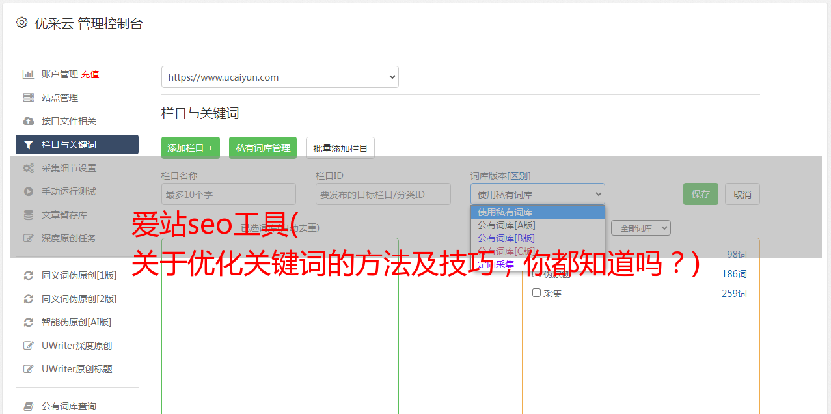831x414 pixels.
Task: Select the active 栏目与关键词 menu item
Action: pyautogui.click(x=77, y=145)
